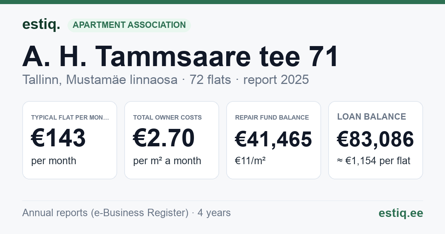Click the REPAIR FUND BALANCE label
Screen dimensions: 445x234
pos(272,117)
